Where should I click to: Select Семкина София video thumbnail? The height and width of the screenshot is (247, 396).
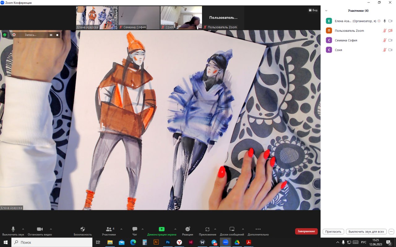coord(139,18)
